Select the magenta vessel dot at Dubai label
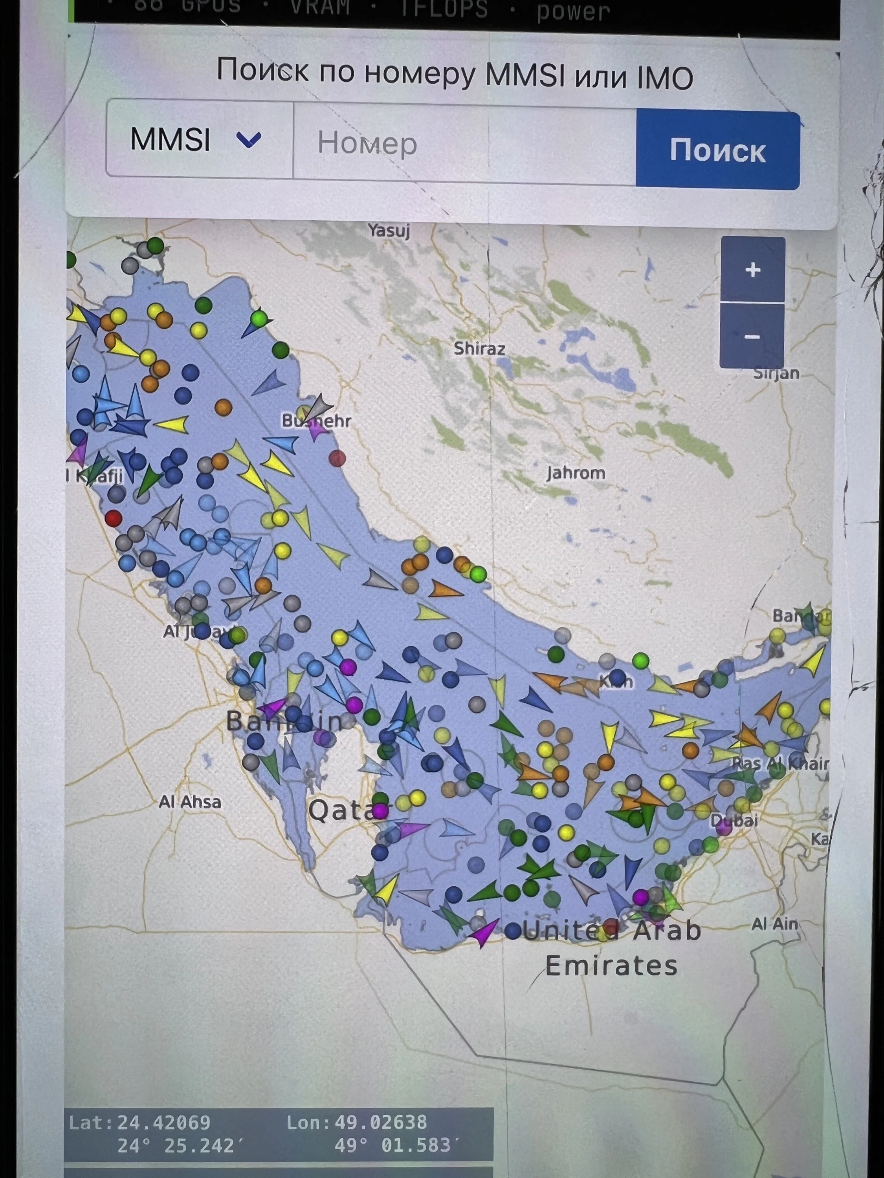This screenshot has height=1178, width=884. [724, 826]
